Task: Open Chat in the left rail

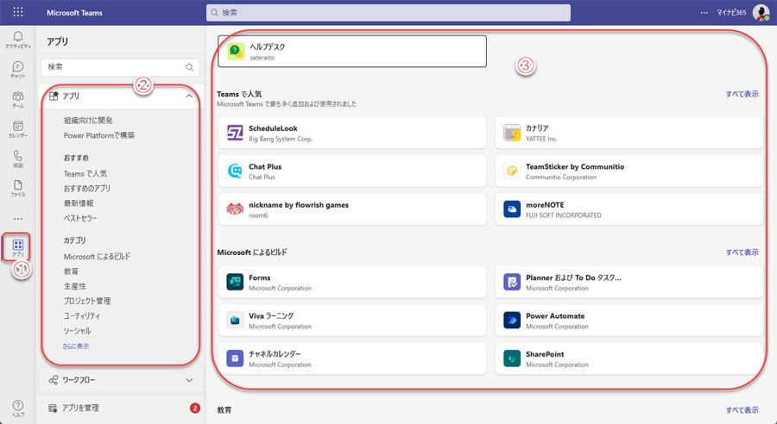Action: click(18, 69)
